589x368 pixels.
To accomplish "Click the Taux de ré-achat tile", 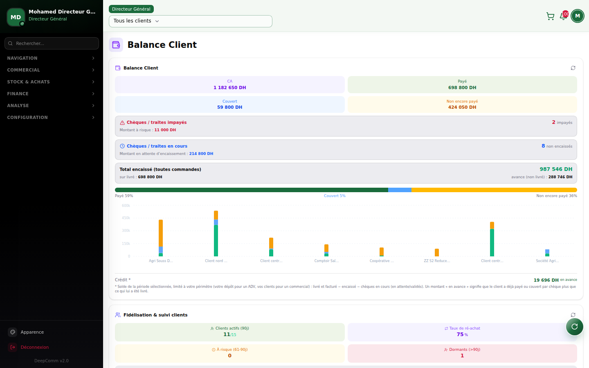I will pos(462,332).
